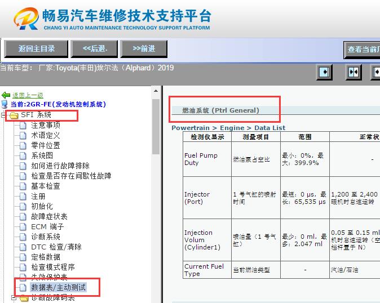Open the 诊断系统 page
Screen dimensions: 380x303
pos(46,237)
